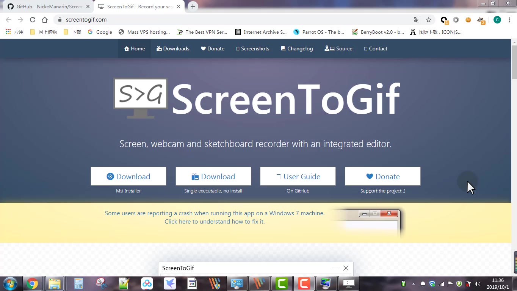Go to Home in site navigation
This screenshot has height=291, width=517.
pyautogui.click(x=135, y=48)
